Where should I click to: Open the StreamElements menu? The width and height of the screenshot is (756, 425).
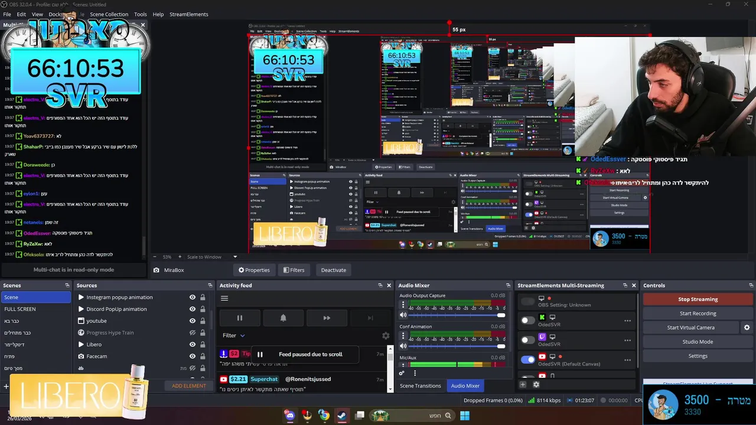189,14
